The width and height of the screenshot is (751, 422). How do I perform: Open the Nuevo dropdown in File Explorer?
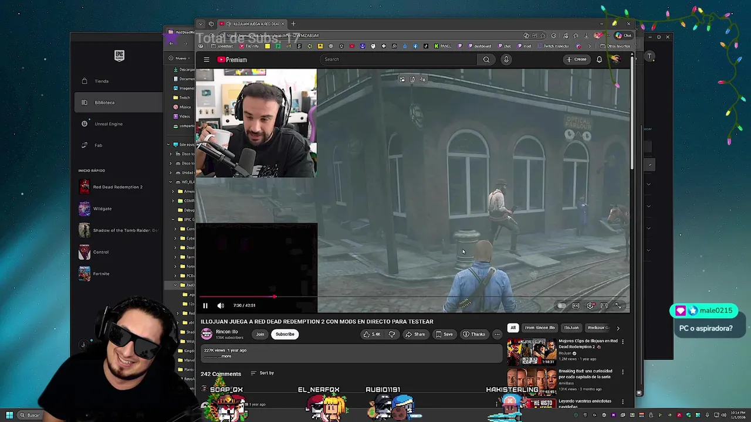point(181,58)
